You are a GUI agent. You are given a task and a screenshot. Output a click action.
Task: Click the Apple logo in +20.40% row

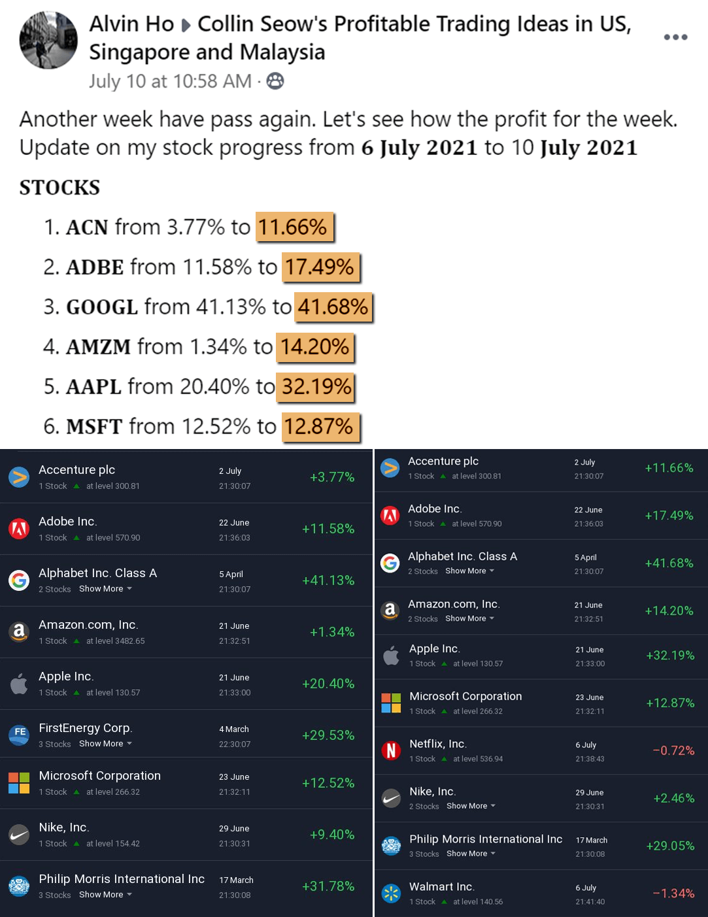tap(19, 684)
